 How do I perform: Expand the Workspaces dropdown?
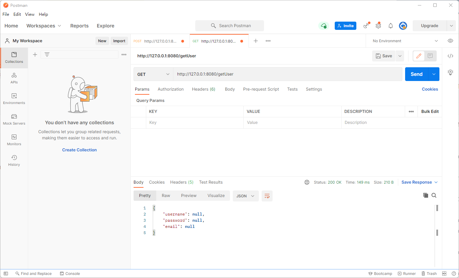click(44, 26)
